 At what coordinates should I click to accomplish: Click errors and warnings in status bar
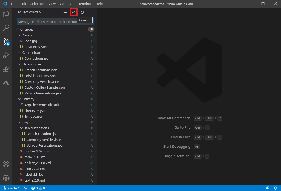click(x=38, y=188)
